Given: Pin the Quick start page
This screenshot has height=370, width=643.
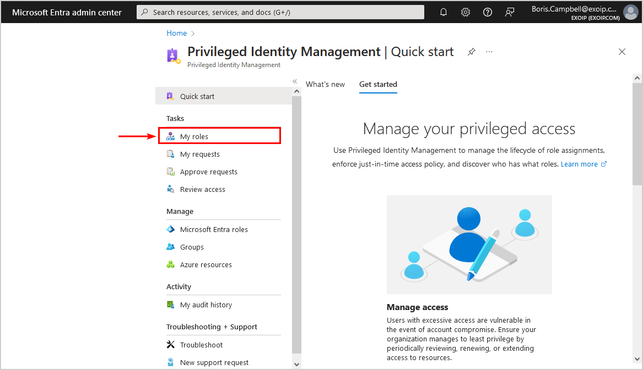Looking at the screenshot, I should tap(471, 51).
